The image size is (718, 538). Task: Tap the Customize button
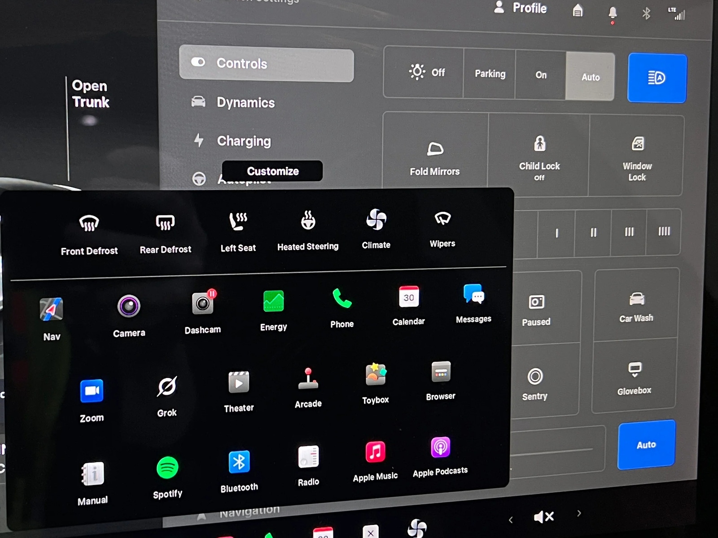click(272, 171)
